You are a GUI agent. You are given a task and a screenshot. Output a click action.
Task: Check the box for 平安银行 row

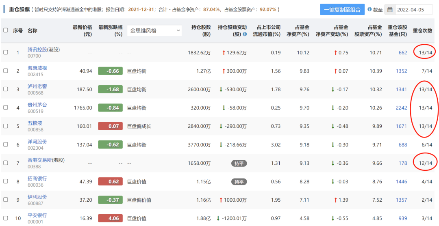click(6, 218)
